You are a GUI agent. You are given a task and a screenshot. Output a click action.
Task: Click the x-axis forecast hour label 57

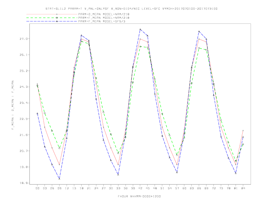177,188
